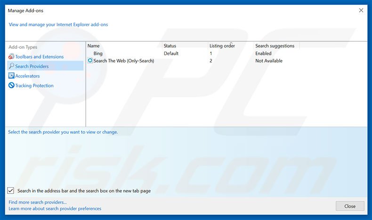Click the Tracking Protection blocked-circle icon
Viewport: 372px width, 220px height.
click(11, 85)
